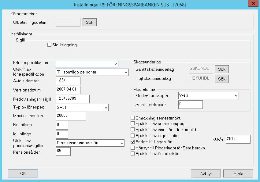
Task: Close the Inställningar dialog window
Action: click(253, 3)
